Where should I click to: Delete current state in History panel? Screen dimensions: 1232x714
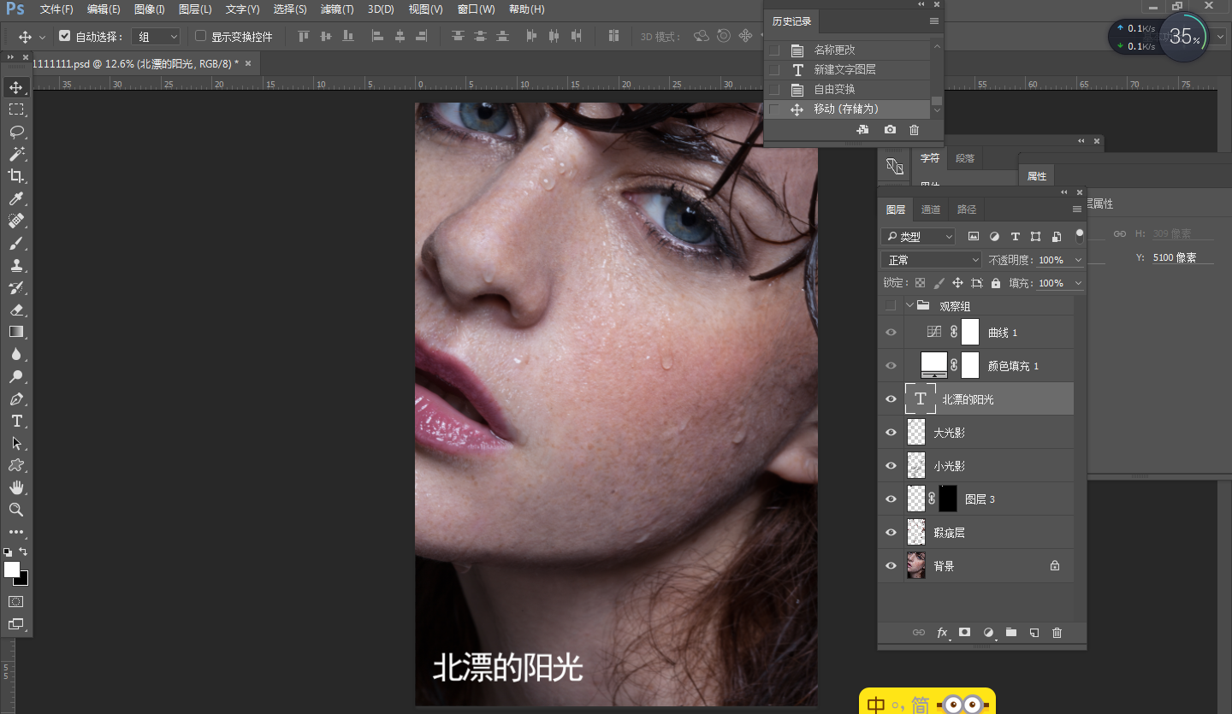pos(914,130)
